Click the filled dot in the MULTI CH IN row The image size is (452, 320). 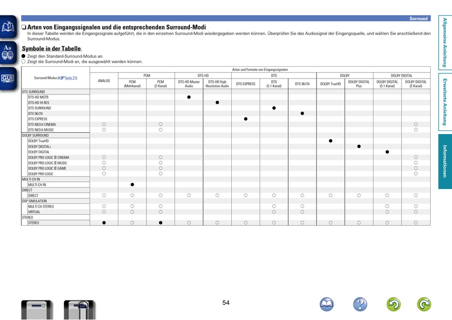coord(132,185)
